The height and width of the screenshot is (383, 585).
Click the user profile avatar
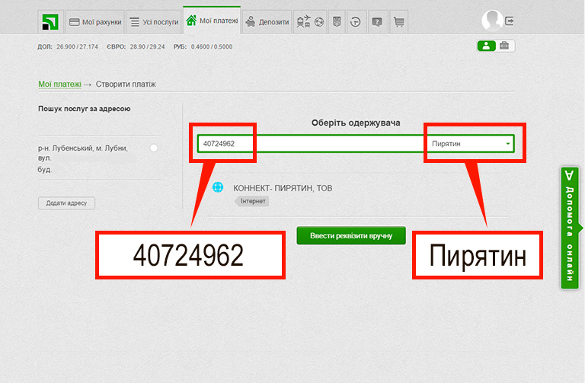click(493, 21)
